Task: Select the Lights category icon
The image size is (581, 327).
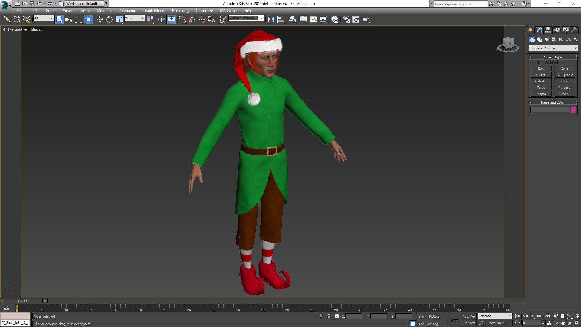Action: pos(547,40)
